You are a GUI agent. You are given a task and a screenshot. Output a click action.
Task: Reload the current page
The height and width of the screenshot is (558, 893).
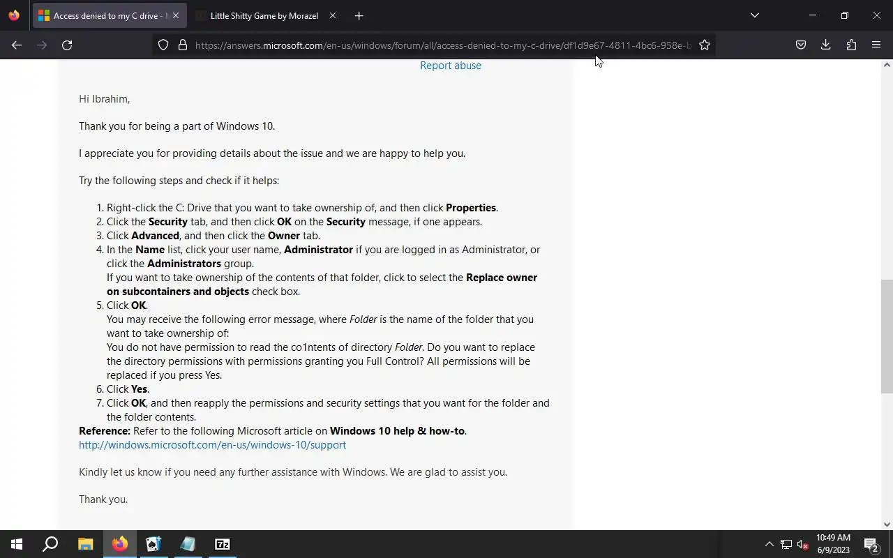(67, 45)
